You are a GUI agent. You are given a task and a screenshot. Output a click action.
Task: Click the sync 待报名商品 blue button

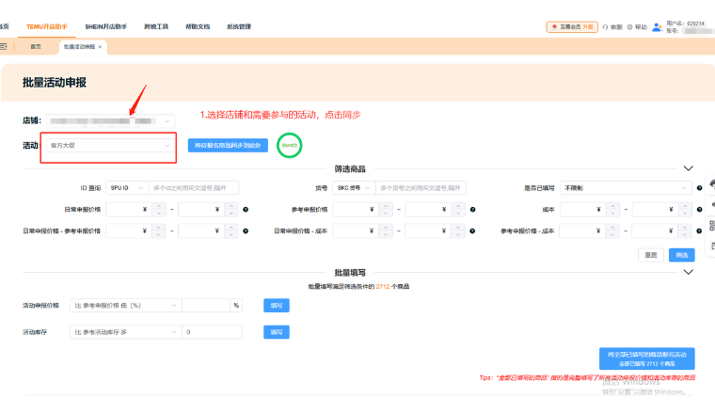[228, 146]
